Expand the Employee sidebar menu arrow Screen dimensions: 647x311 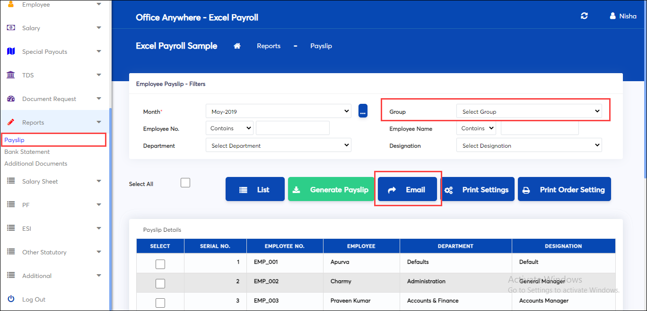(99, 4)
